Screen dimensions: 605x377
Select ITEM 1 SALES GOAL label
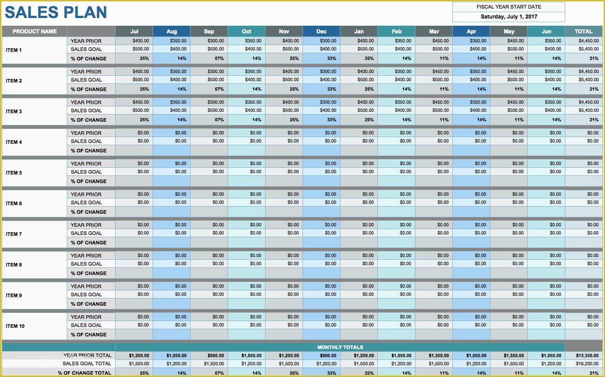point(91,49)
